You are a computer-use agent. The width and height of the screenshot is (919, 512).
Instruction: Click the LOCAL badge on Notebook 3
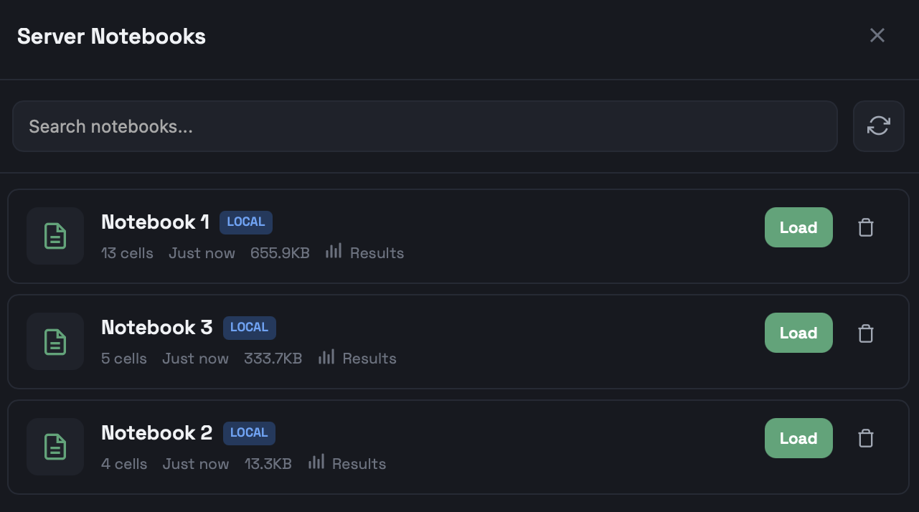coord(249,328)
